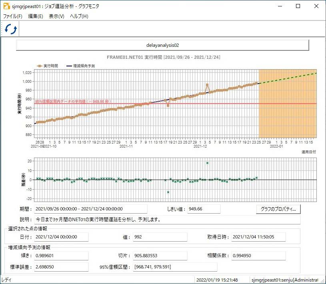326x284 pixels.
Task: Open グラフのプロパティ... dialog
Action: (278, 209)
